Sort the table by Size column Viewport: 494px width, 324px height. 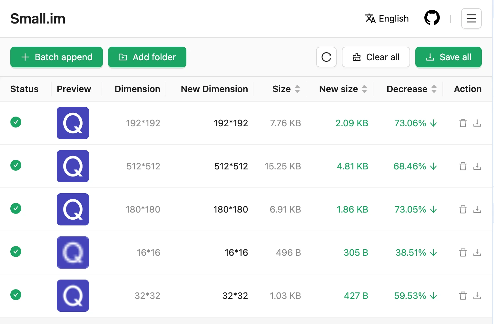tap(297, 89)
